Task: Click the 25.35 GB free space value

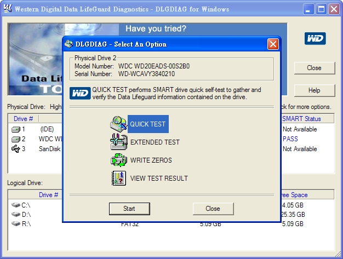Action: pos(293,215)
